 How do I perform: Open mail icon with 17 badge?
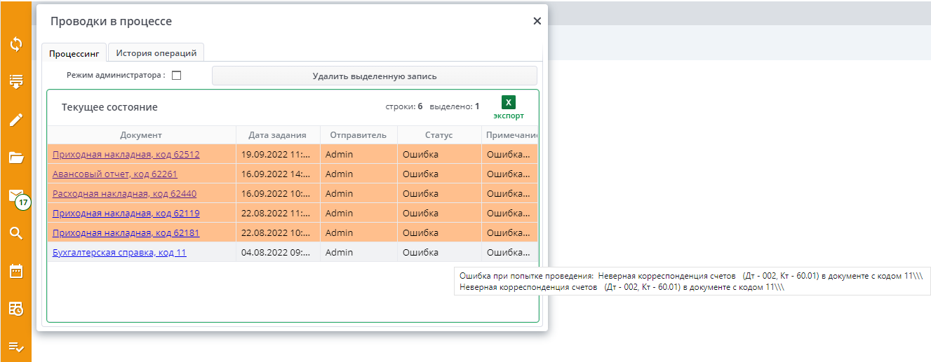coord(16,195)
